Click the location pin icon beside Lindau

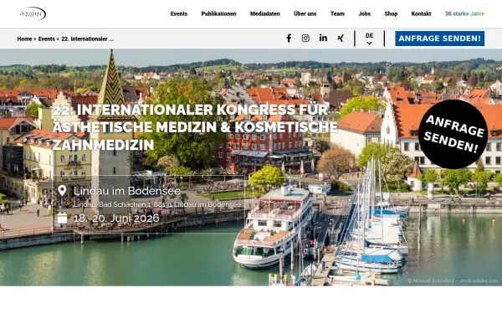(x=62, y=191)
